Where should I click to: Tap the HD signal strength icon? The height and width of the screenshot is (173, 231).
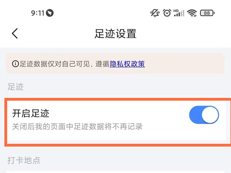[x=179, y=13]
